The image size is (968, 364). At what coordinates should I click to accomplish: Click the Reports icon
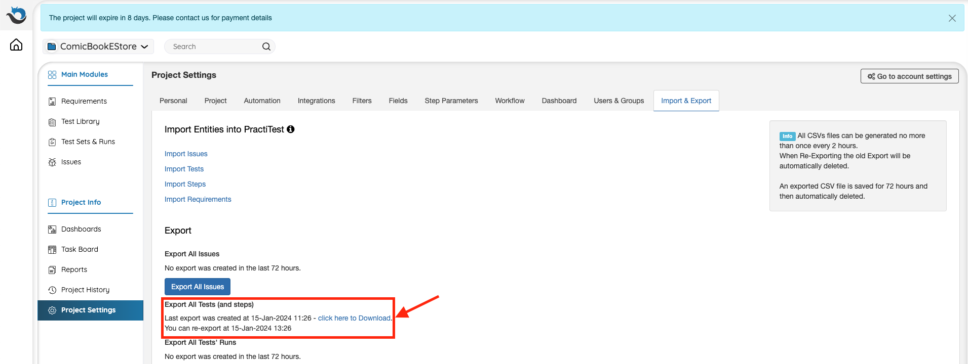click(52, 270)
